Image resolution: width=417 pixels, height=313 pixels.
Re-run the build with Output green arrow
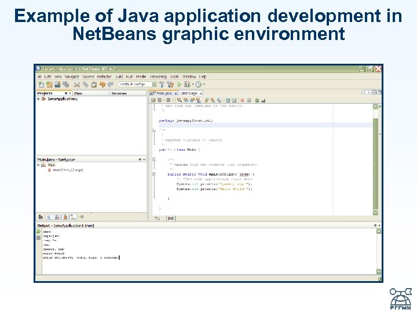[x=39, y=231]
